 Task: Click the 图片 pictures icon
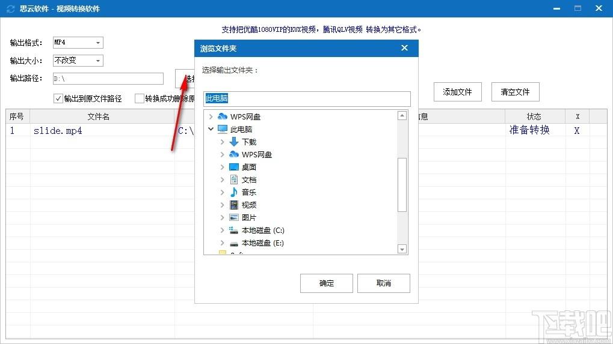click(x=234, y=217)
